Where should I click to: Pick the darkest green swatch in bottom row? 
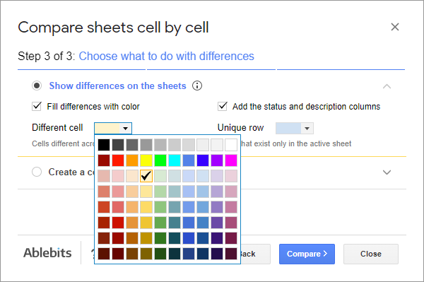click(x=160, y=254)
